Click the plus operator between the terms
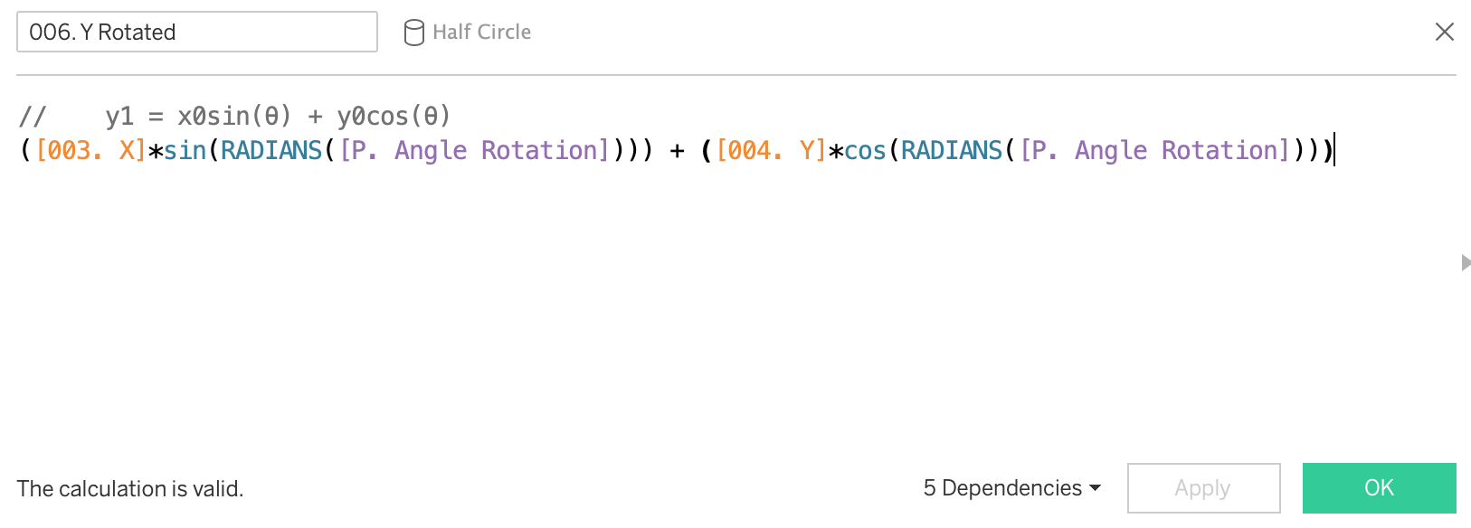 [677, 150]
